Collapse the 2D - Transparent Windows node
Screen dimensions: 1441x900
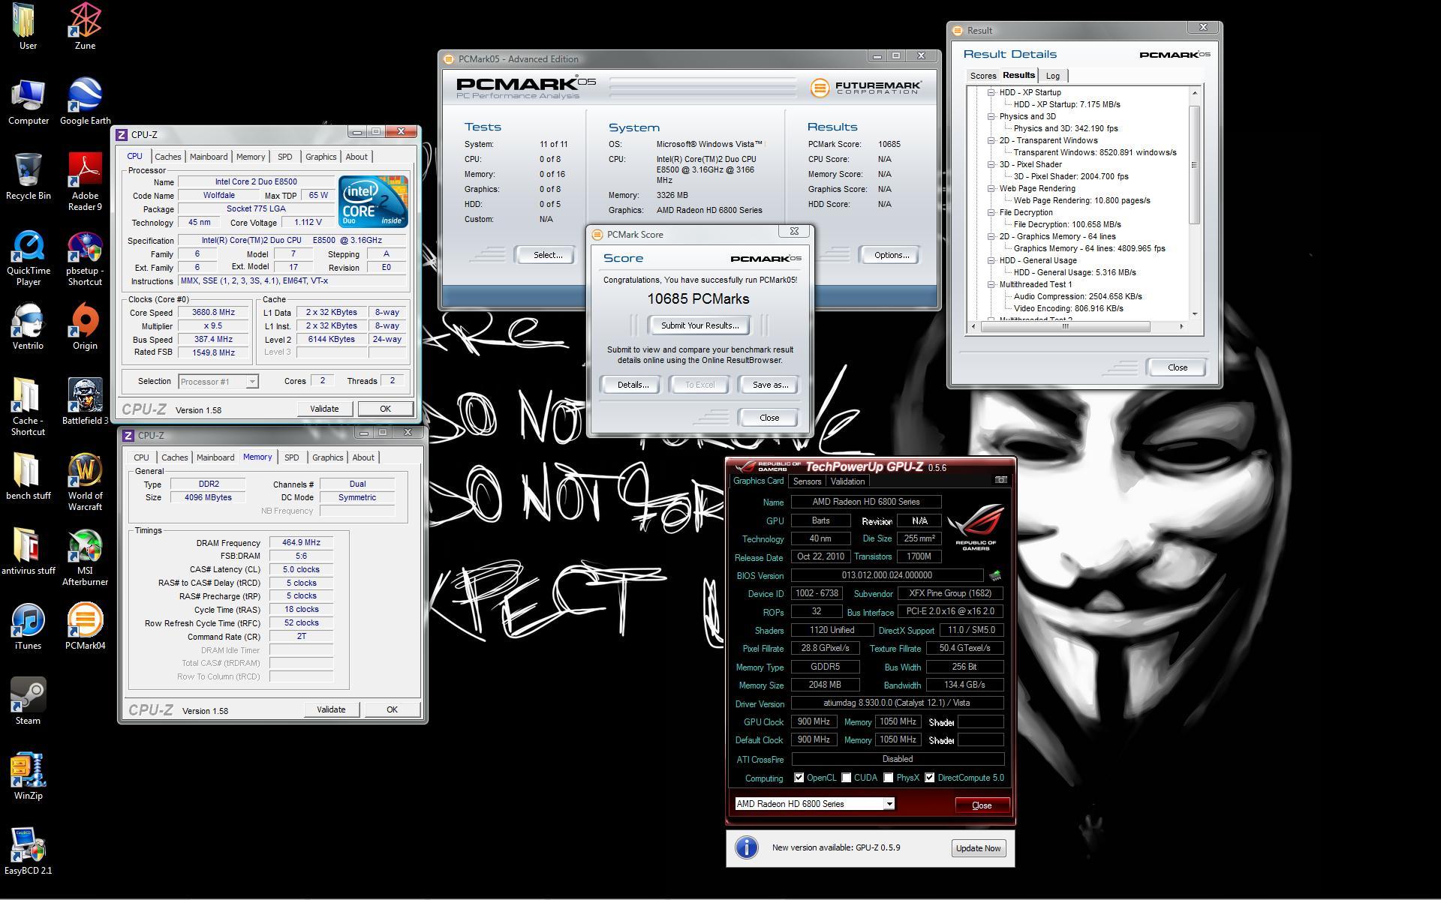991,140
